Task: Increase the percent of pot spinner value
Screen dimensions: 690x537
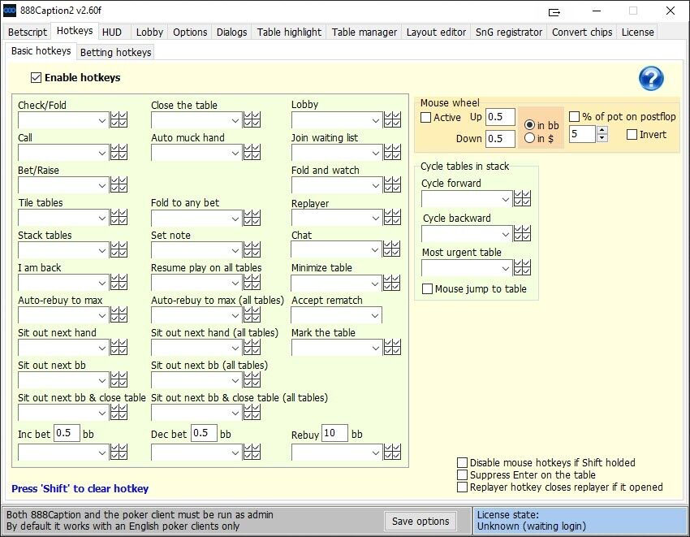Action: tap(602, 129)
